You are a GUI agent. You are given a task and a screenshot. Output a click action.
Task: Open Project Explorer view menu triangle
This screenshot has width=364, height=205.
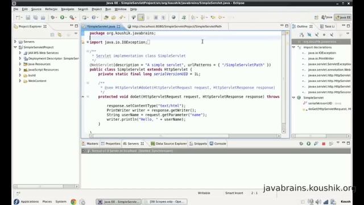point(76,34)
